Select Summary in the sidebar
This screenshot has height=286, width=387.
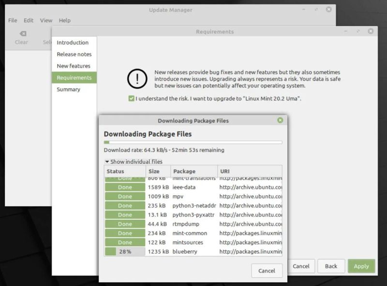[x=69, y=89]
